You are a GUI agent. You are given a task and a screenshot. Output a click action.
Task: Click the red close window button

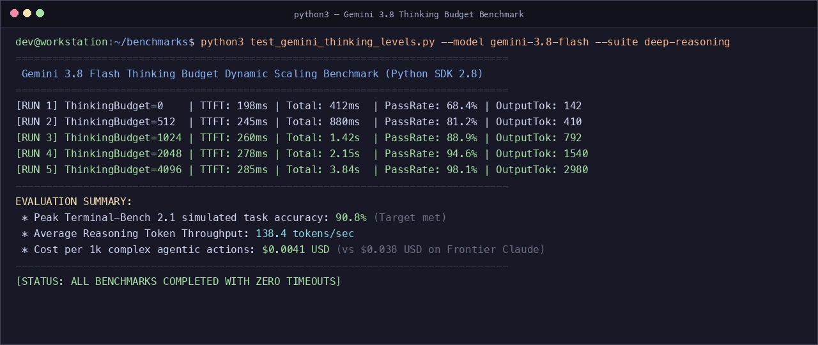tap(15, 13)
